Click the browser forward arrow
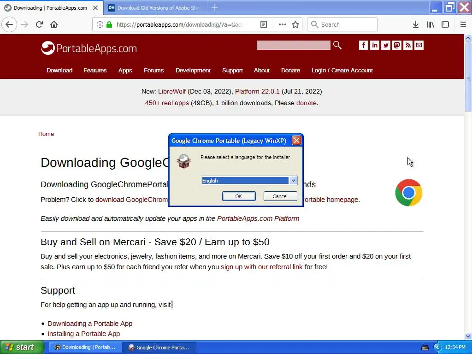The image size is (472, 354). (x=24, y=24)
